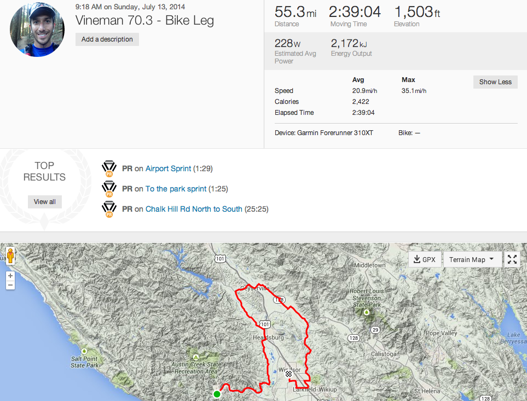Open To the park sprint segment
The height and width of the screenshot is (401, 527).
[x=176, y=189]
